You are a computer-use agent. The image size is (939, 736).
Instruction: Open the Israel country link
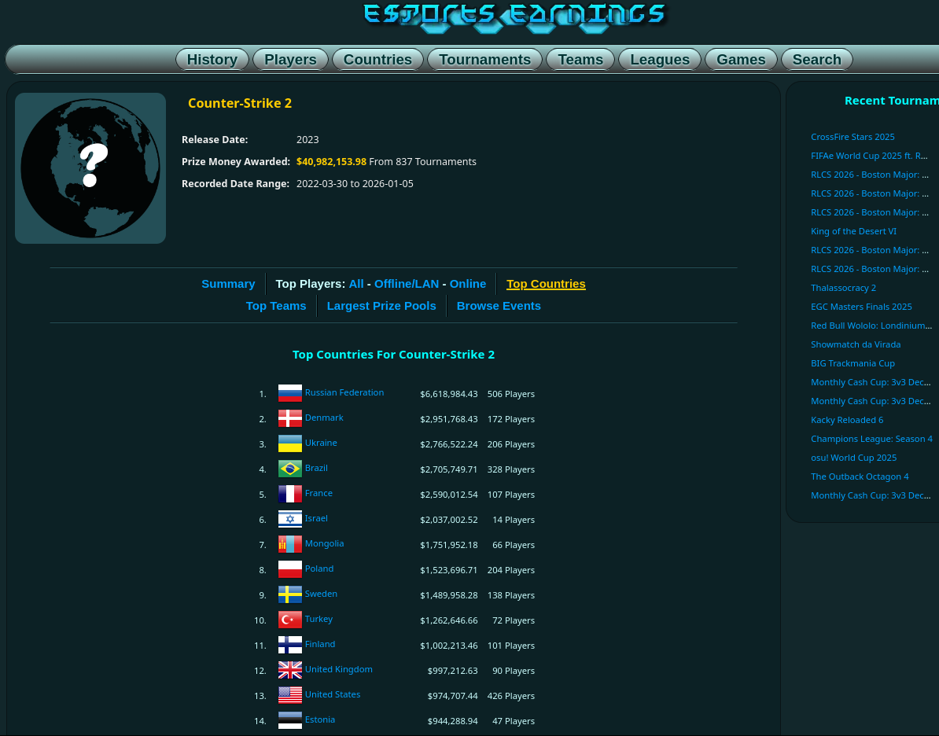[x=316, y=518]
